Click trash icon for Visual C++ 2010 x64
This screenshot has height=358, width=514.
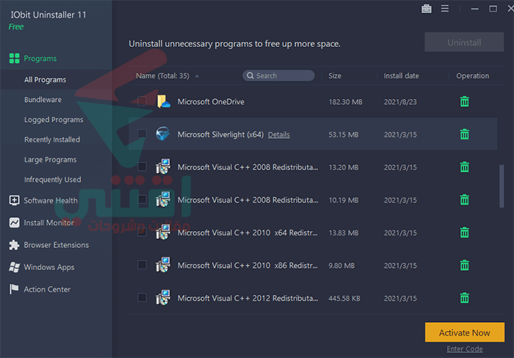pos(465,233)
